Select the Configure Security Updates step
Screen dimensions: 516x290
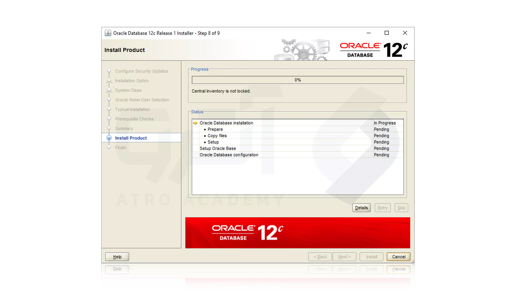pos(142,71)
